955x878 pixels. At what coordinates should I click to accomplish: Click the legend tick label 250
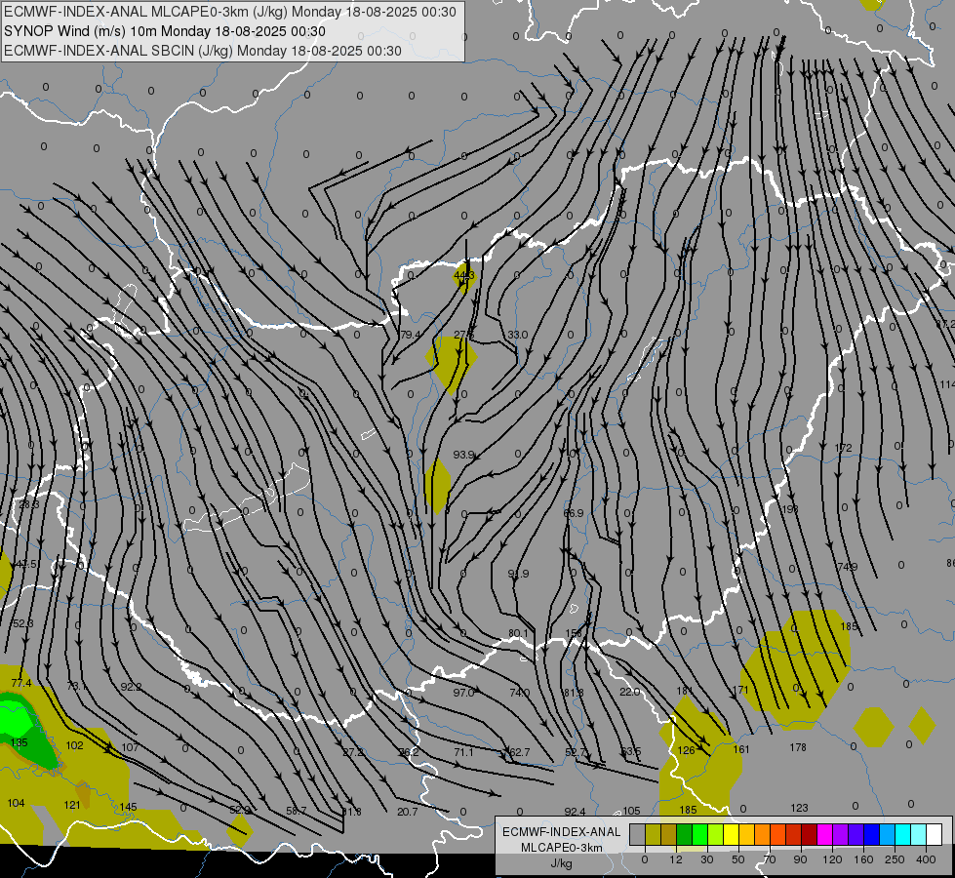pyautogui.click(x=895, y=859)
